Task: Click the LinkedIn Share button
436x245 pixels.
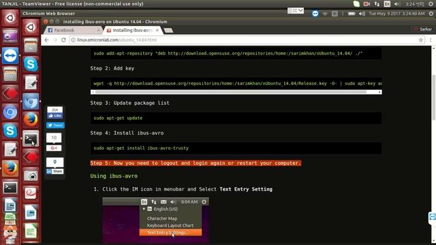Action: pyautogui.click(x=55, y=171)
